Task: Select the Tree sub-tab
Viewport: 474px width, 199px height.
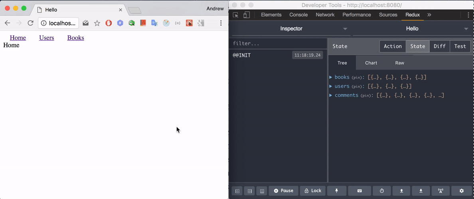Action: 342,63
